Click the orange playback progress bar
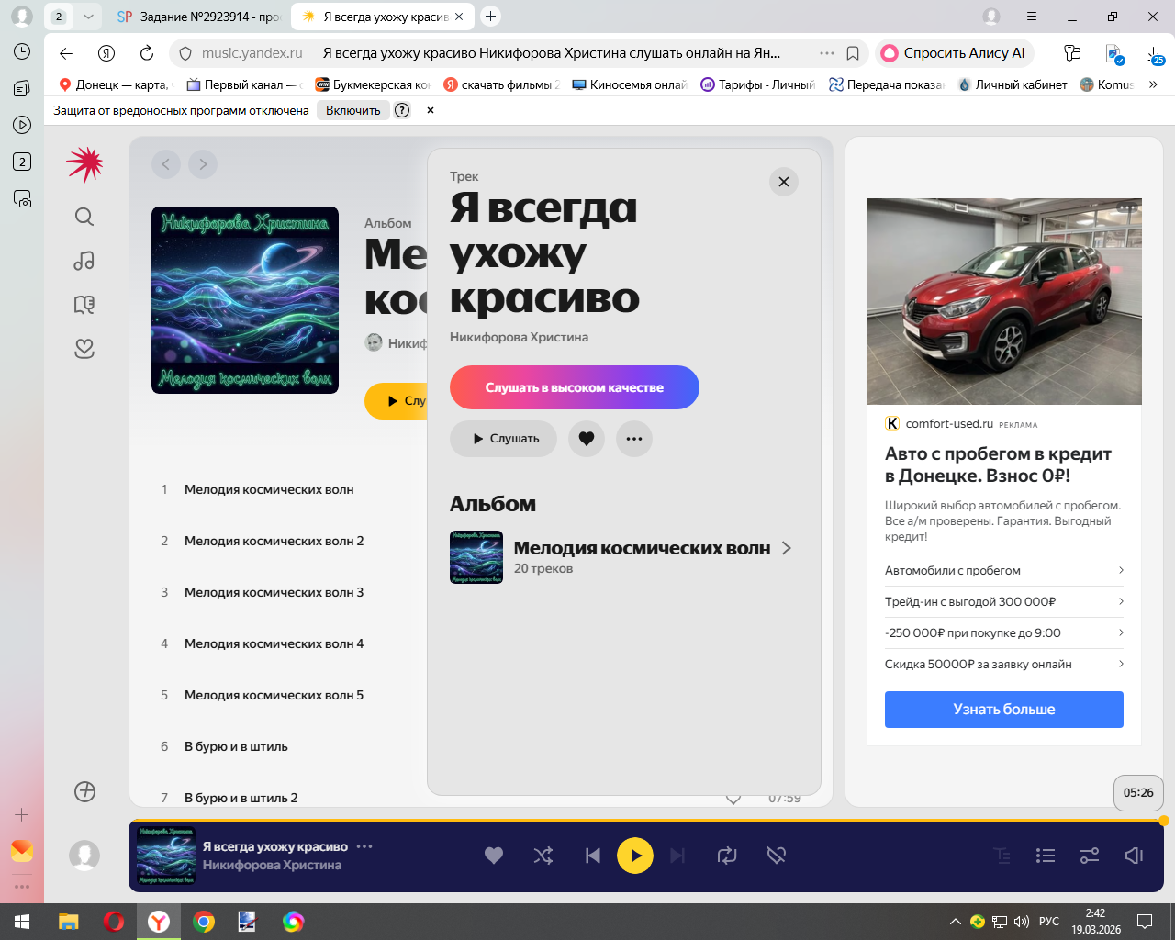1175x940 pixels. (x=643, y=821)
